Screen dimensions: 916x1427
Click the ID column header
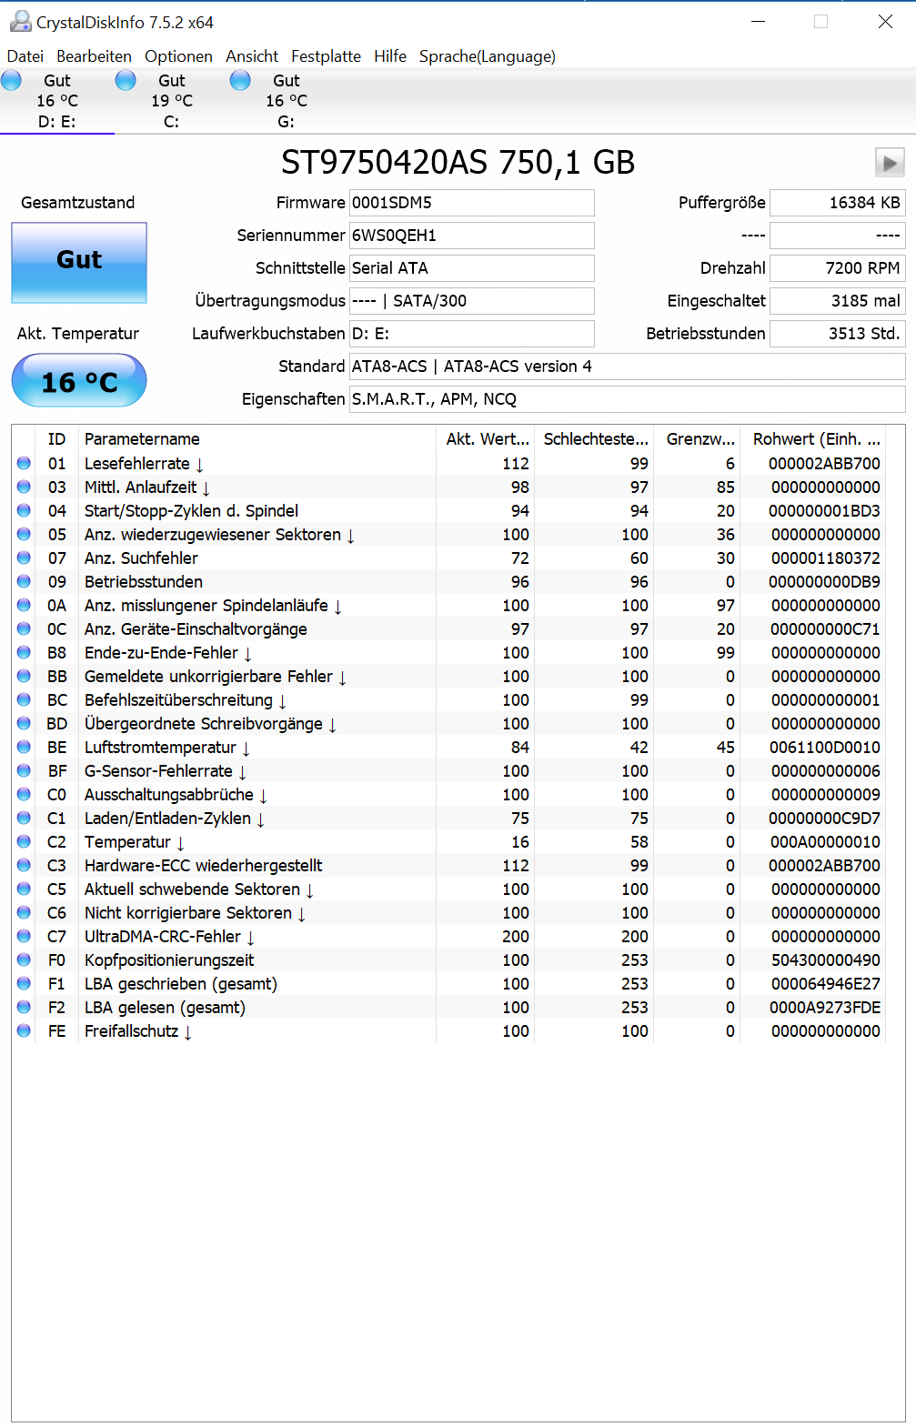pos(56,439)
